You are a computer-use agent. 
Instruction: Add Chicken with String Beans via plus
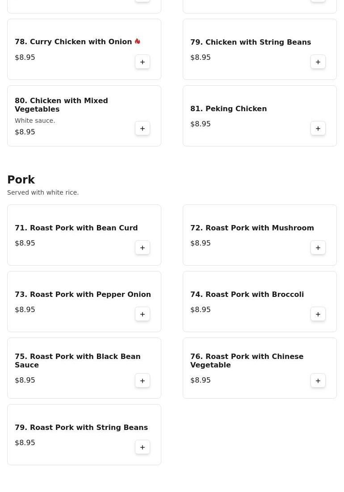coord(318,62)
